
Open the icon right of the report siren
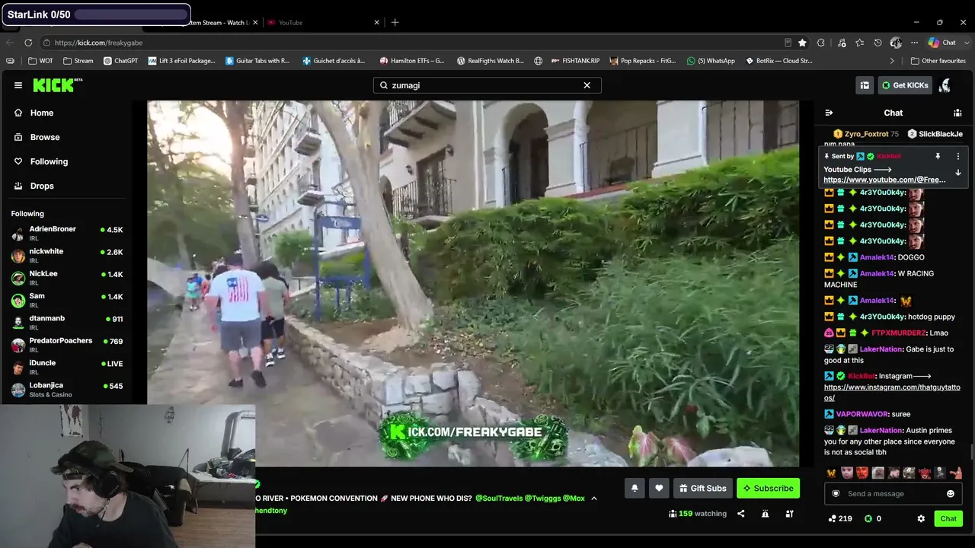coord(789,514)
